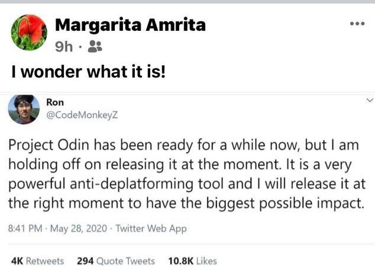This screenshot has width=375, height=274.
Task: Open the @CodeMonkeyZ handle
Action: tap(82, 115)
